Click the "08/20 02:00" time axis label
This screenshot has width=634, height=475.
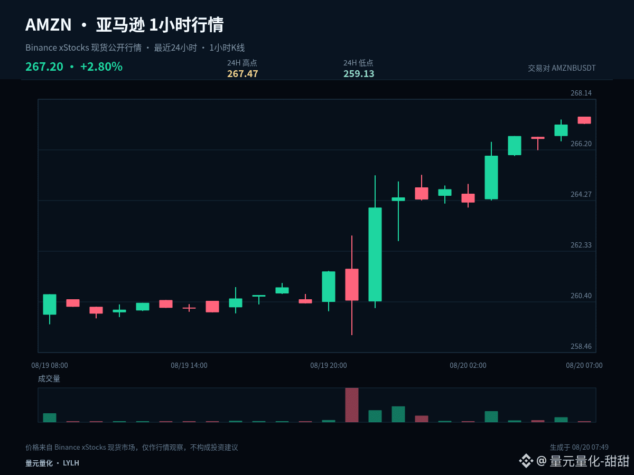468,365
